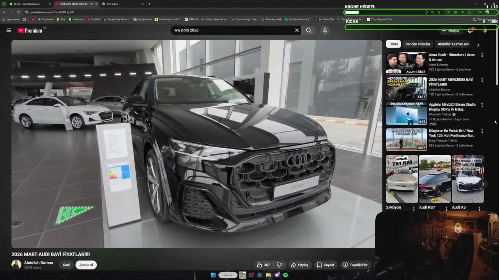Image resolution: width=499 pixels, height=280 pixels.
Task: Open Studio Display XDR video thumbnail
Action: point(406,113)
